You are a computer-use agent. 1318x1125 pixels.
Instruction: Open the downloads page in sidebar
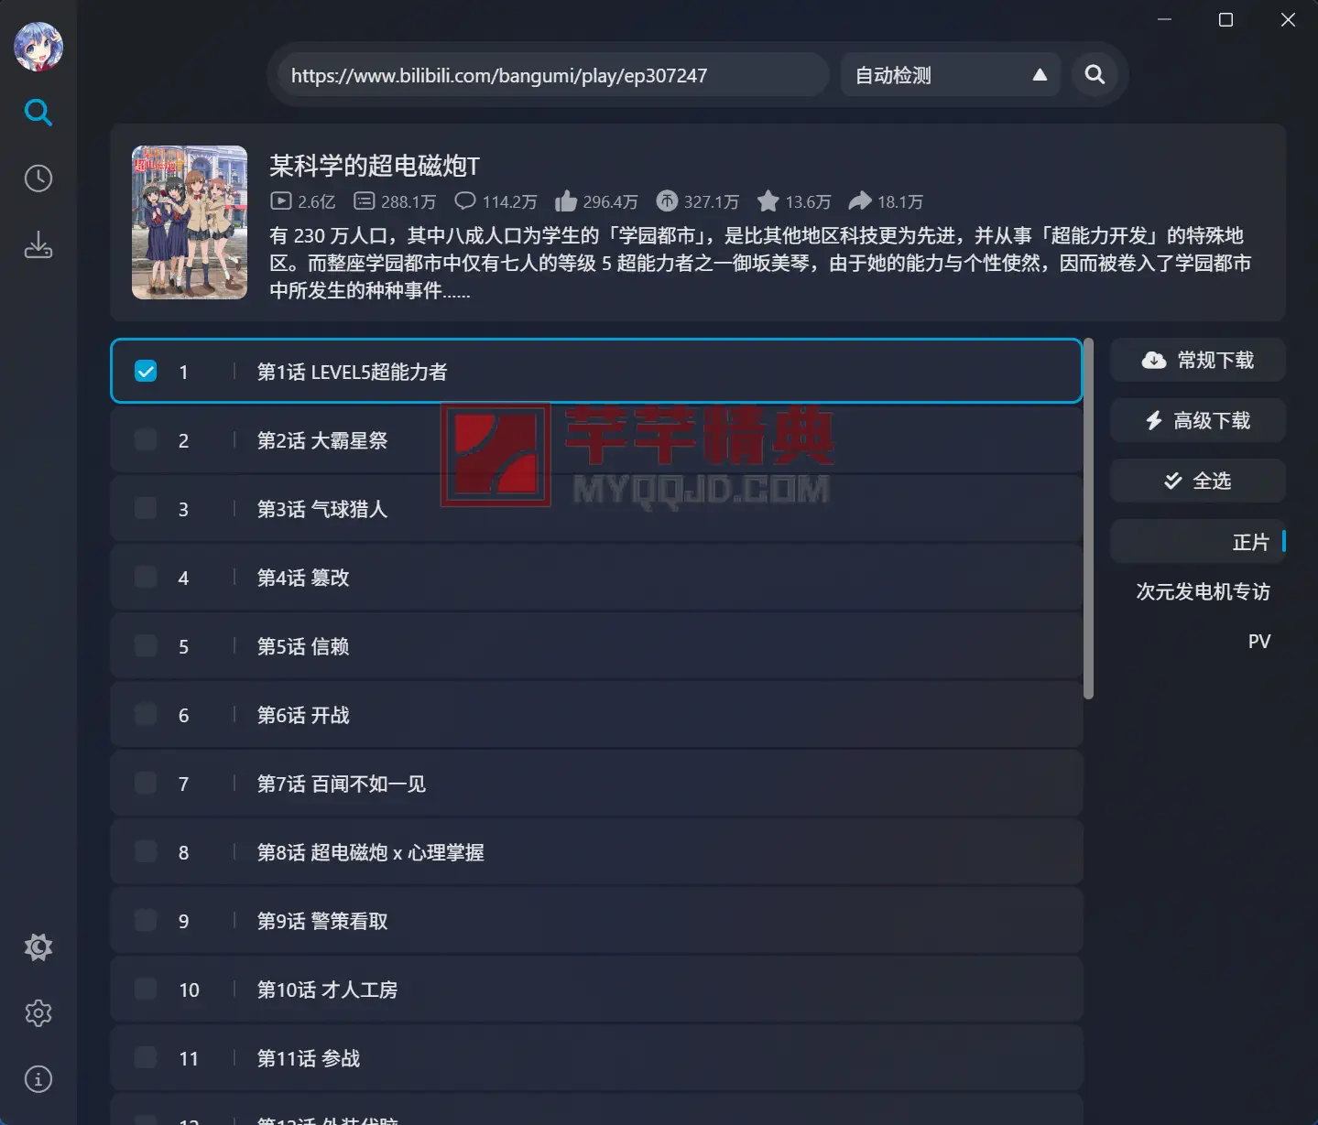38,244
